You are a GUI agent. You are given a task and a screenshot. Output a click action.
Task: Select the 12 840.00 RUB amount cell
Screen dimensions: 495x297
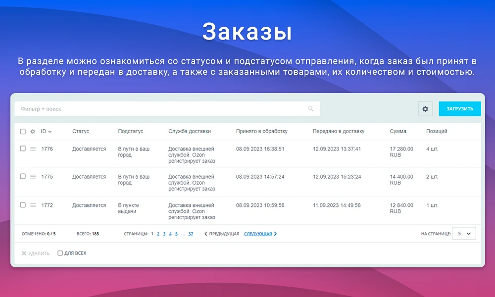401,208
